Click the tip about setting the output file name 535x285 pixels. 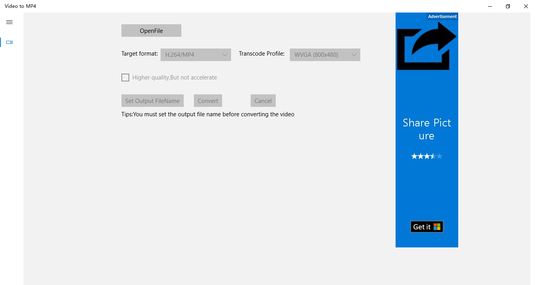pyautogui.click(x=208, y=114)
